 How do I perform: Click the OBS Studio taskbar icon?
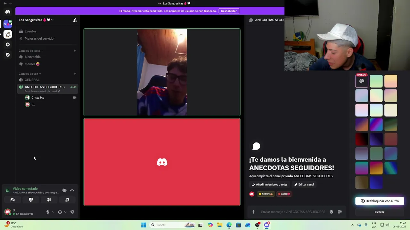(257, 225)
